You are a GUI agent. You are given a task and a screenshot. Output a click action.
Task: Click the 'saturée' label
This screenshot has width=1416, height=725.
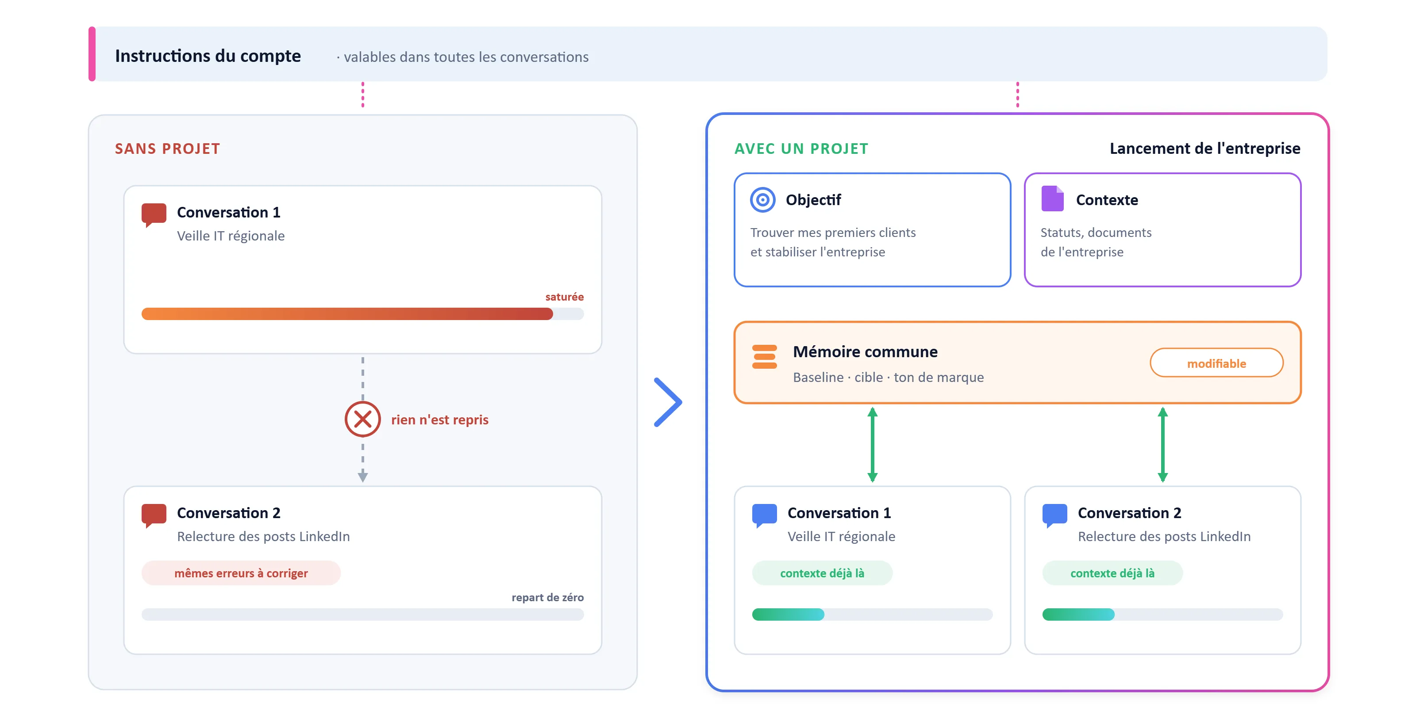click(564, 297)
